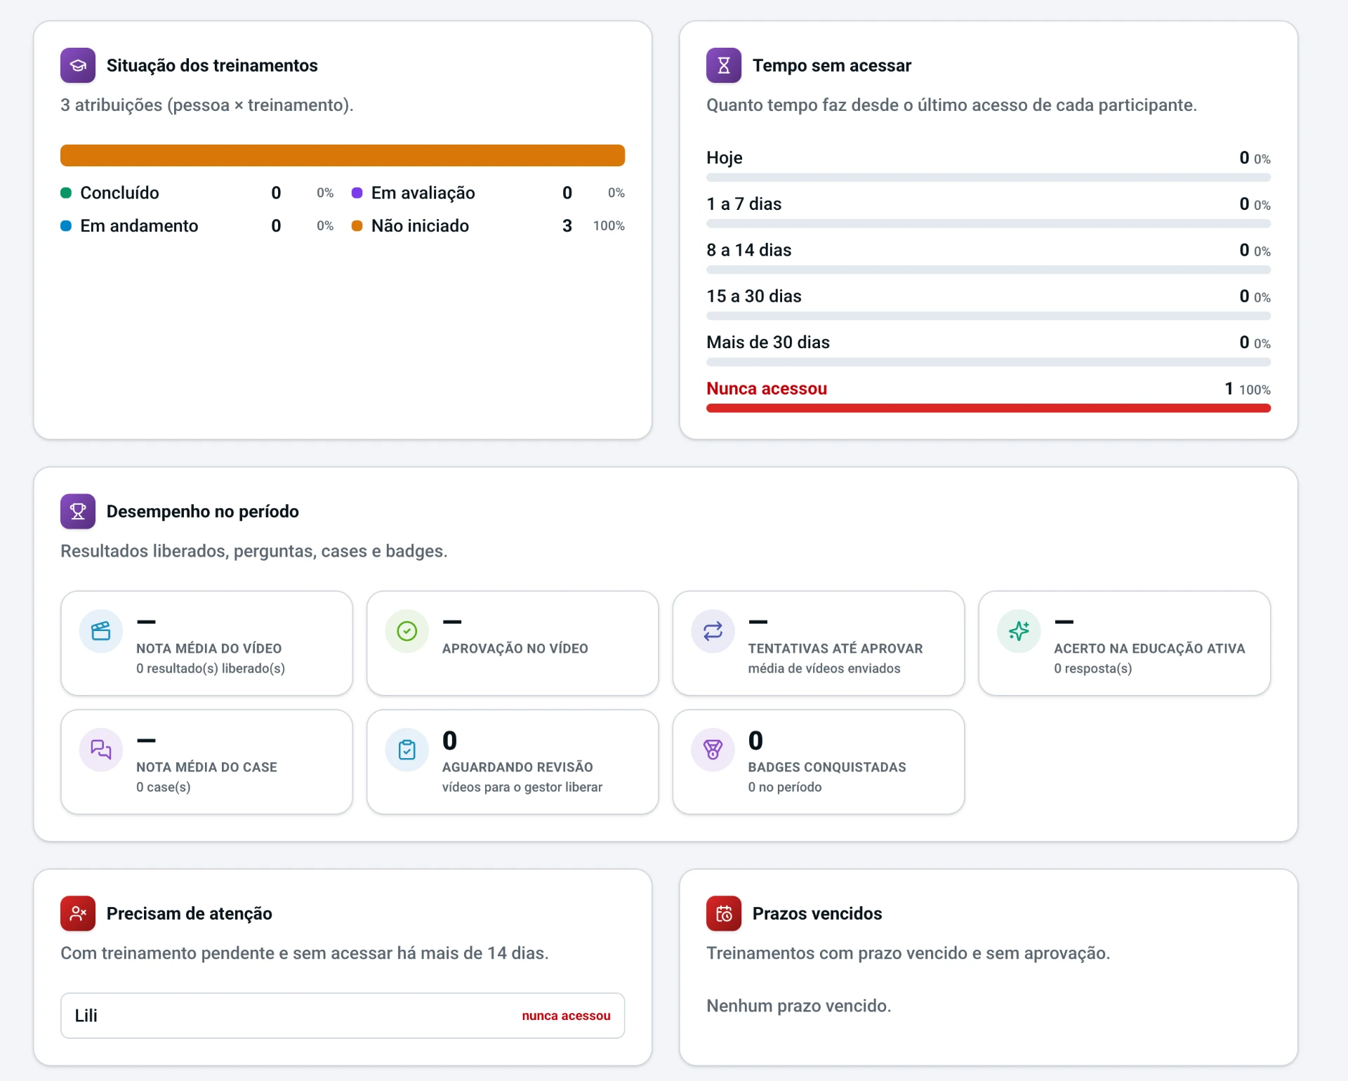The height and width of the screenshot is (1081, 1348).
Task: Click the medal icon for Badges conquistadas
Action: 713,750
